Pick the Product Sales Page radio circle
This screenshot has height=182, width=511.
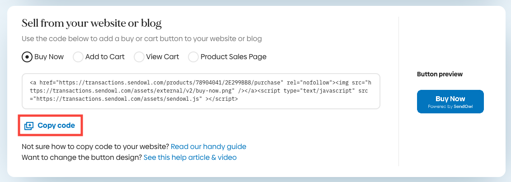tap(193, 57)
